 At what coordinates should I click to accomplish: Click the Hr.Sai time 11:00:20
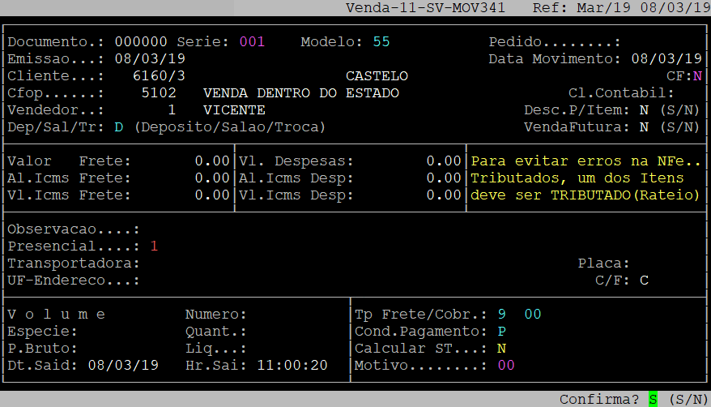292,366
